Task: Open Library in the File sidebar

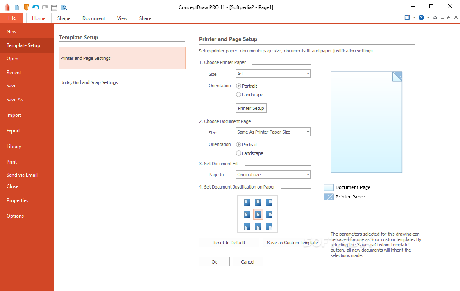Action: point(27,146)
